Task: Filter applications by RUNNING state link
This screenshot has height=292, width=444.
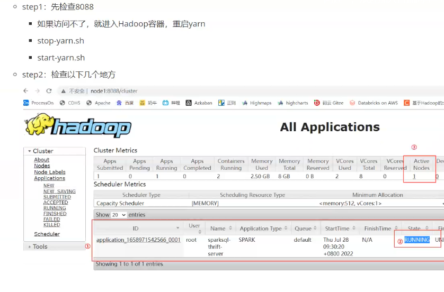Action: (55, 208)
